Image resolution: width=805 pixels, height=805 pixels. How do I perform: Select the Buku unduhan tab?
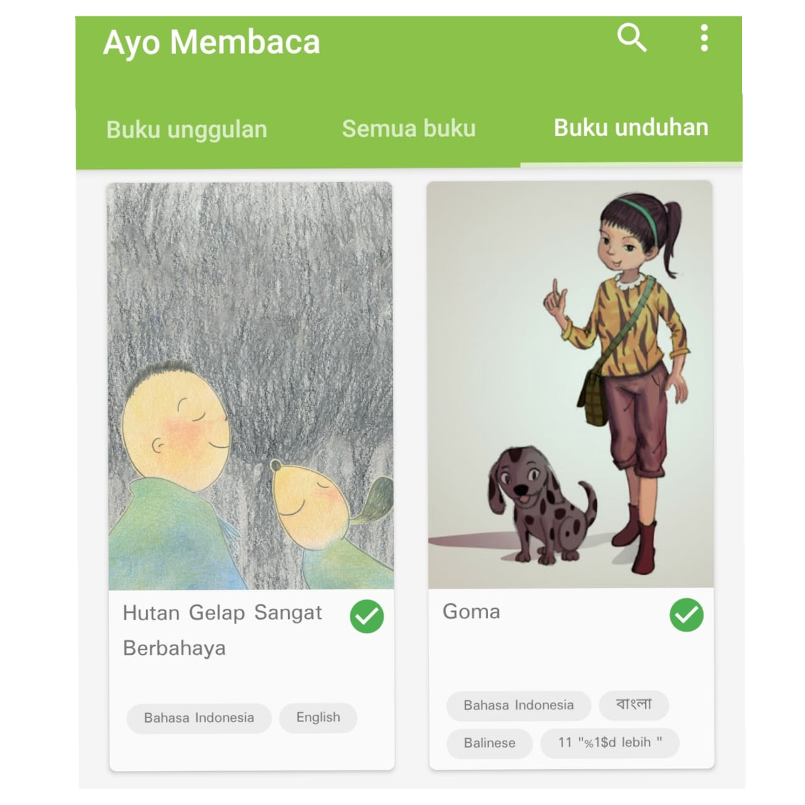click(x=631, y=128)
